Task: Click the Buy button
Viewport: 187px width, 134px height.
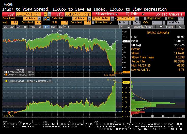Action: (x=9, y=14)
